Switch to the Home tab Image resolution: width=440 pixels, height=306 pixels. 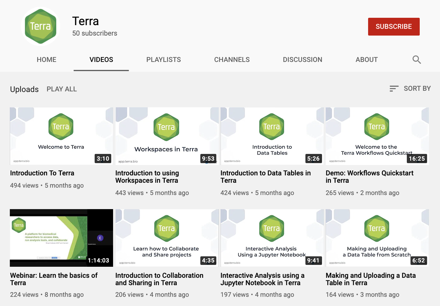[46, 59]
